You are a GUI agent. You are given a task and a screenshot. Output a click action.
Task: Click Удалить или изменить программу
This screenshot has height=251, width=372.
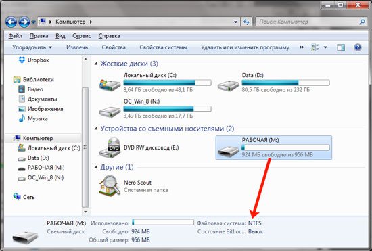[245, 47]
